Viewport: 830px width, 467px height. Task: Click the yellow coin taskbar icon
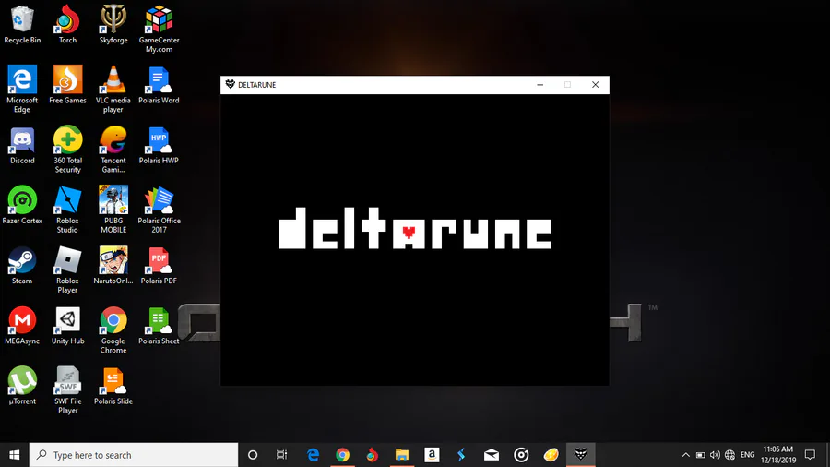click(x=551, y=455)
